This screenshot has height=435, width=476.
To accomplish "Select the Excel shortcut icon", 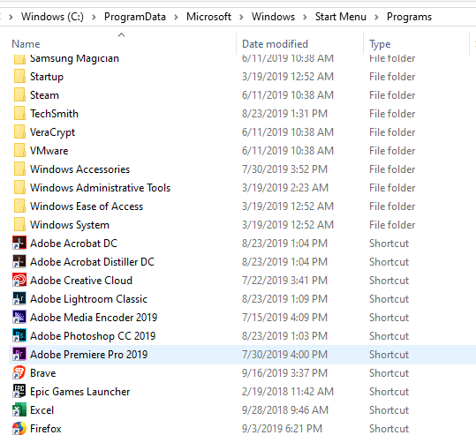I will point(19,409).
